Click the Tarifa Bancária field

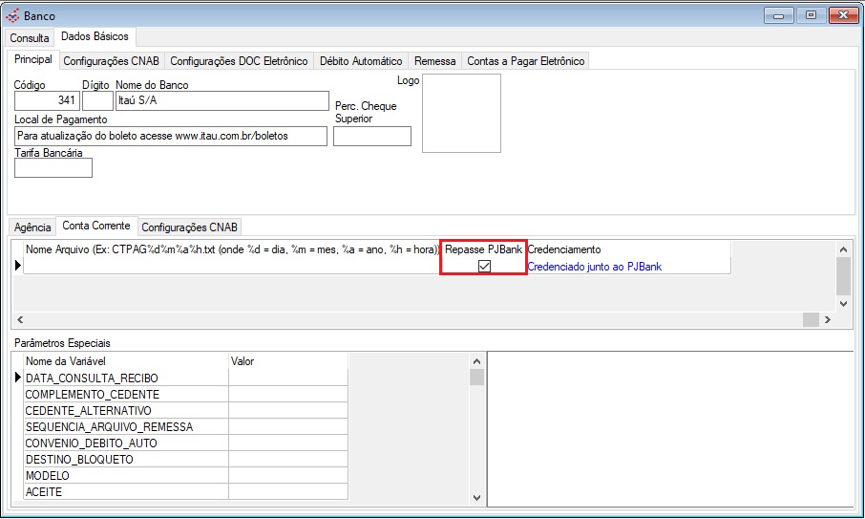pos(53,168)
